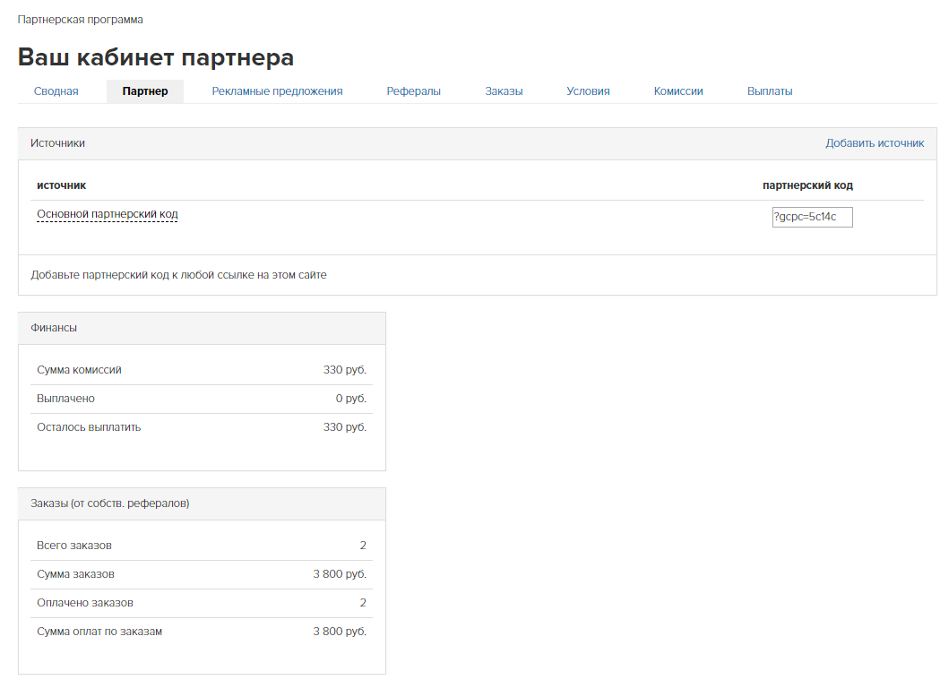
Task: Go to the Рефералы tab
Action: pyautogui.click(x=413, y=91)
